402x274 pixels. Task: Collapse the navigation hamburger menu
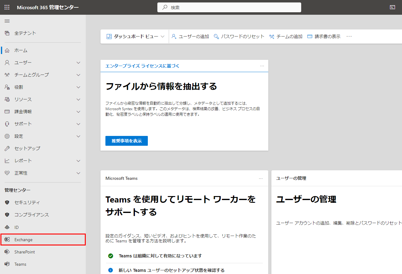[7, 21]
